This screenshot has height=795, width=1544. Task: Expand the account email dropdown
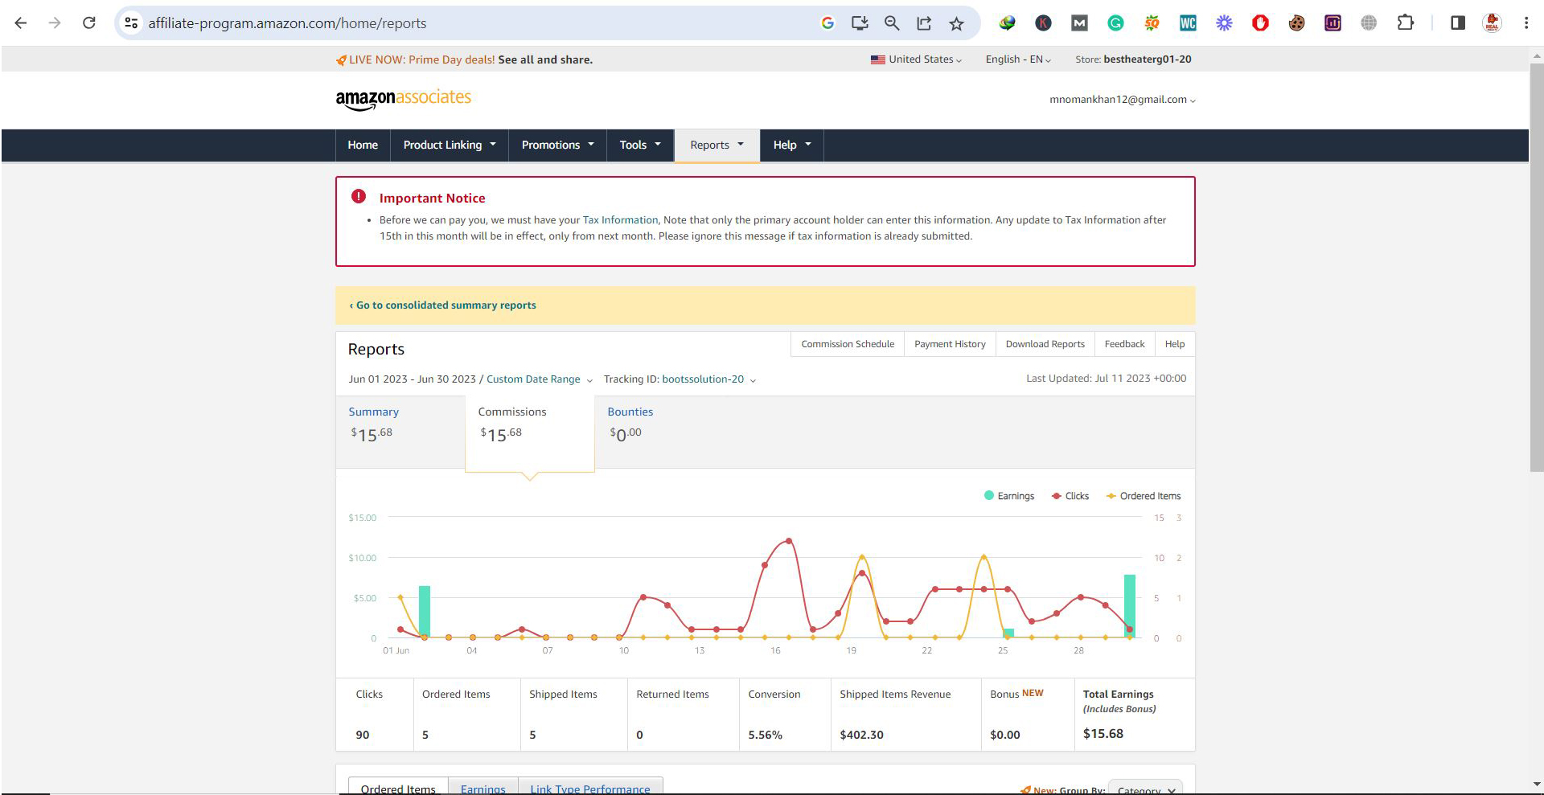1122,100
